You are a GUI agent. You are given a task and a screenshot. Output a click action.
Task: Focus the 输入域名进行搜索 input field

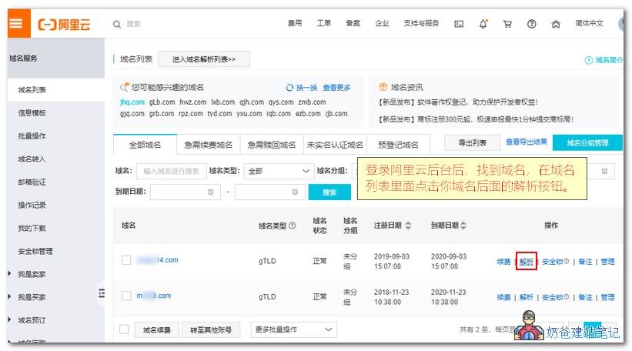coord(172,172)
